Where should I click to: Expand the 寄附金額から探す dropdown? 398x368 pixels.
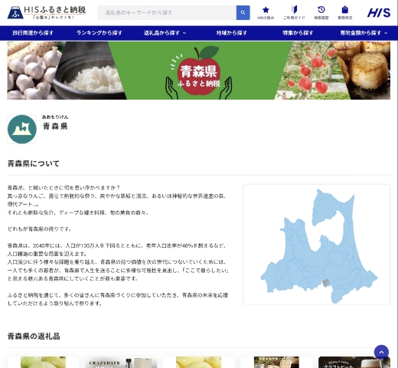click(364, 33)
